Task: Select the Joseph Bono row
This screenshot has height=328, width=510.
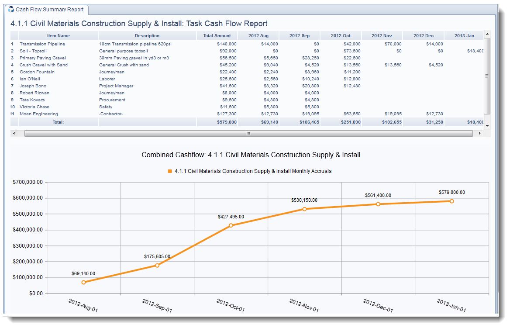Action: (x=33, y=86)
